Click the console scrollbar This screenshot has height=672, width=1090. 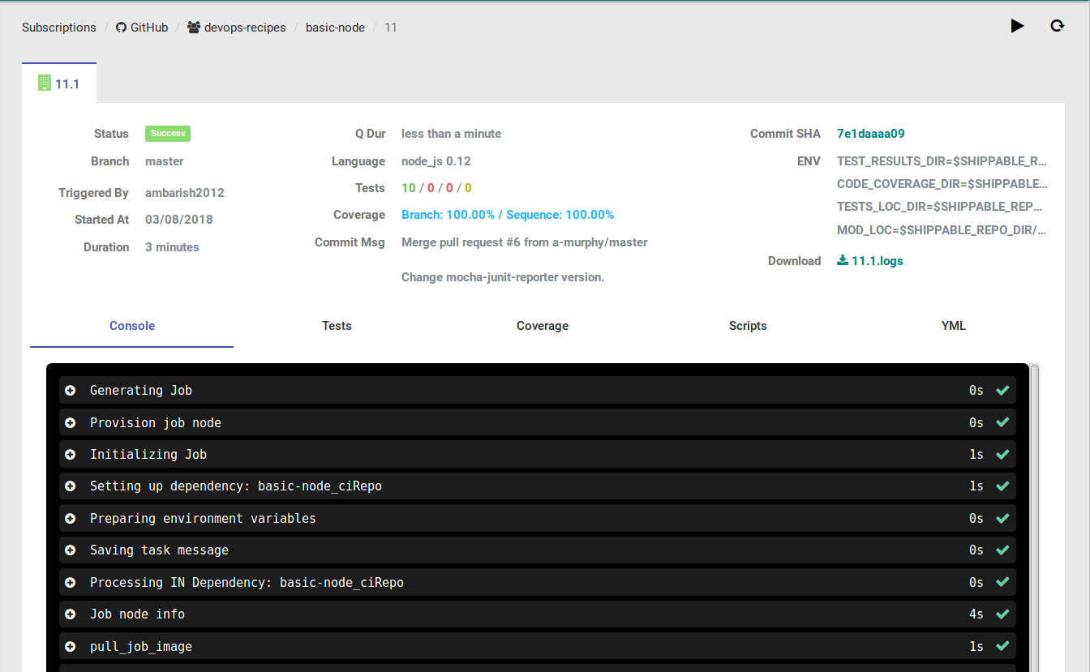(x=1035, y=517)
